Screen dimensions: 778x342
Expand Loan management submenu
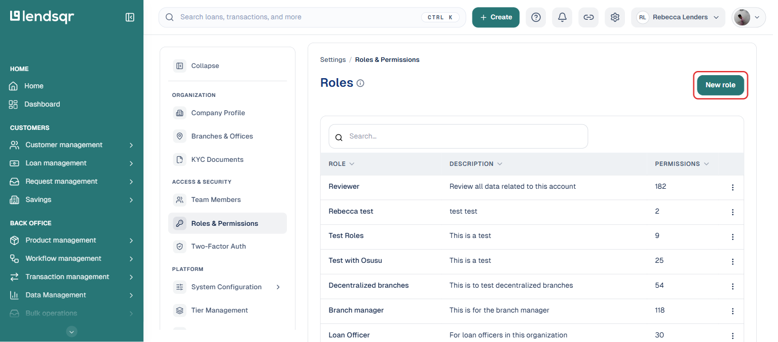tap(131, 163)
